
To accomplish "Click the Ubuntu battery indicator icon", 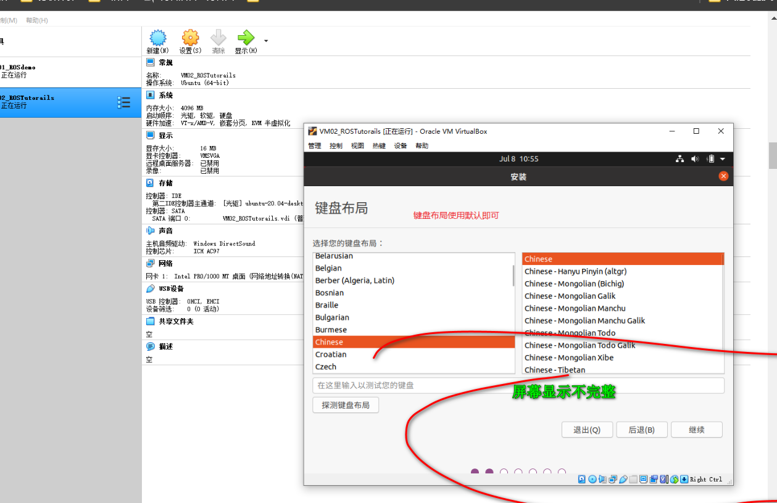I will tap(710, 159).
